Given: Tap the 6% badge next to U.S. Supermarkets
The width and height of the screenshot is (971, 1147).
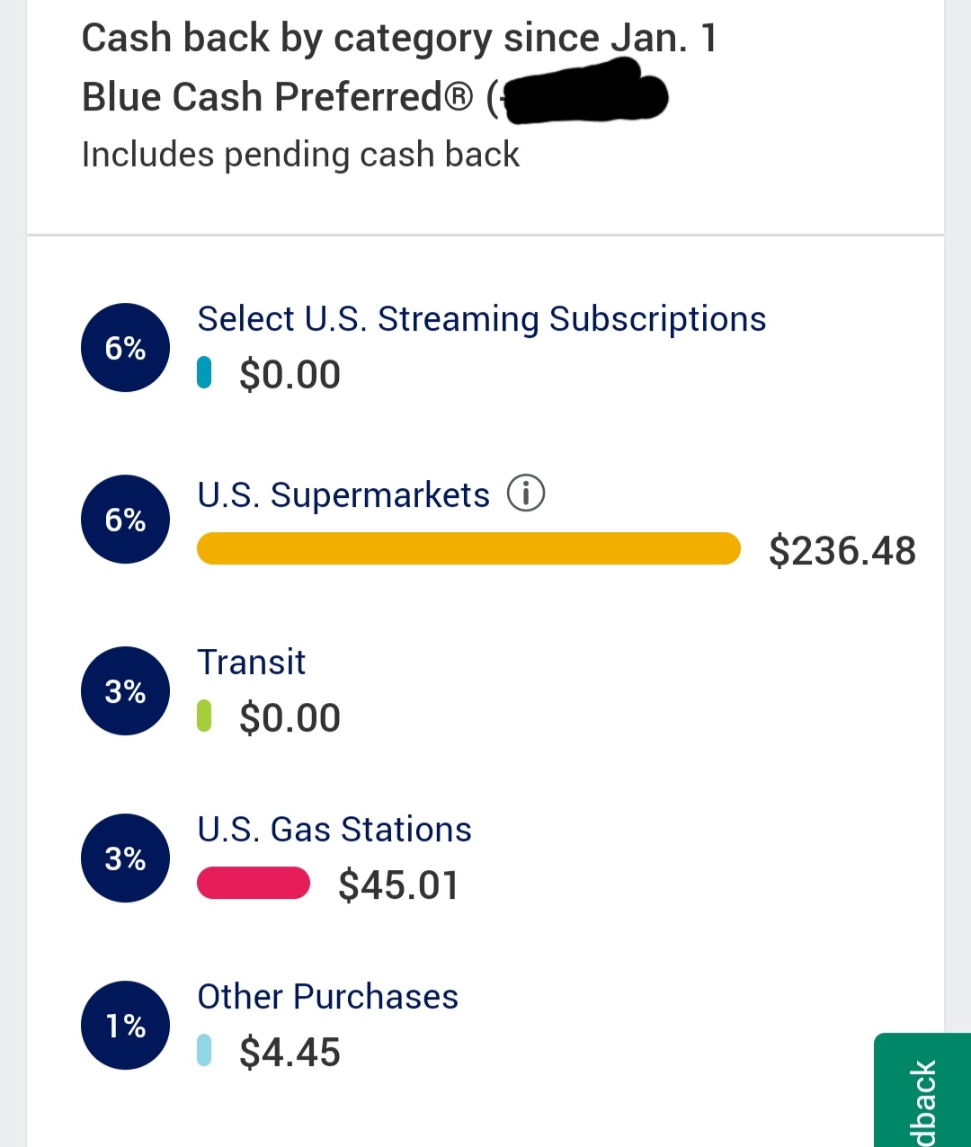Looking at the screenshot, I should coord(125,520).
